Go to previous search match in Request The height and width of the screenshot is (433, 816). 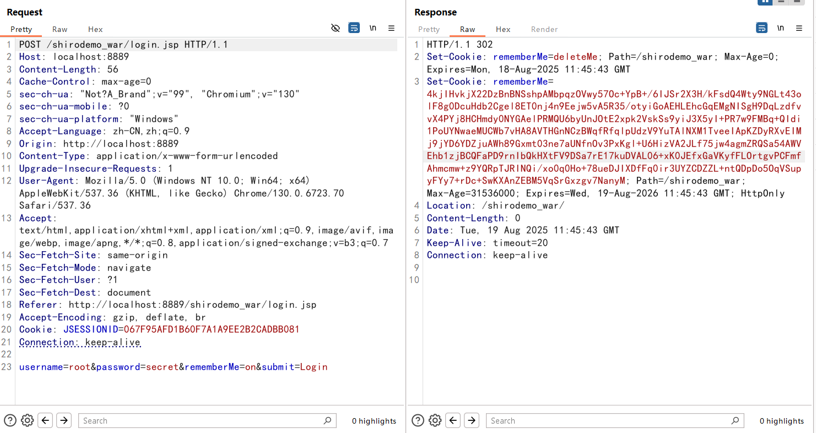coord(46,420)
